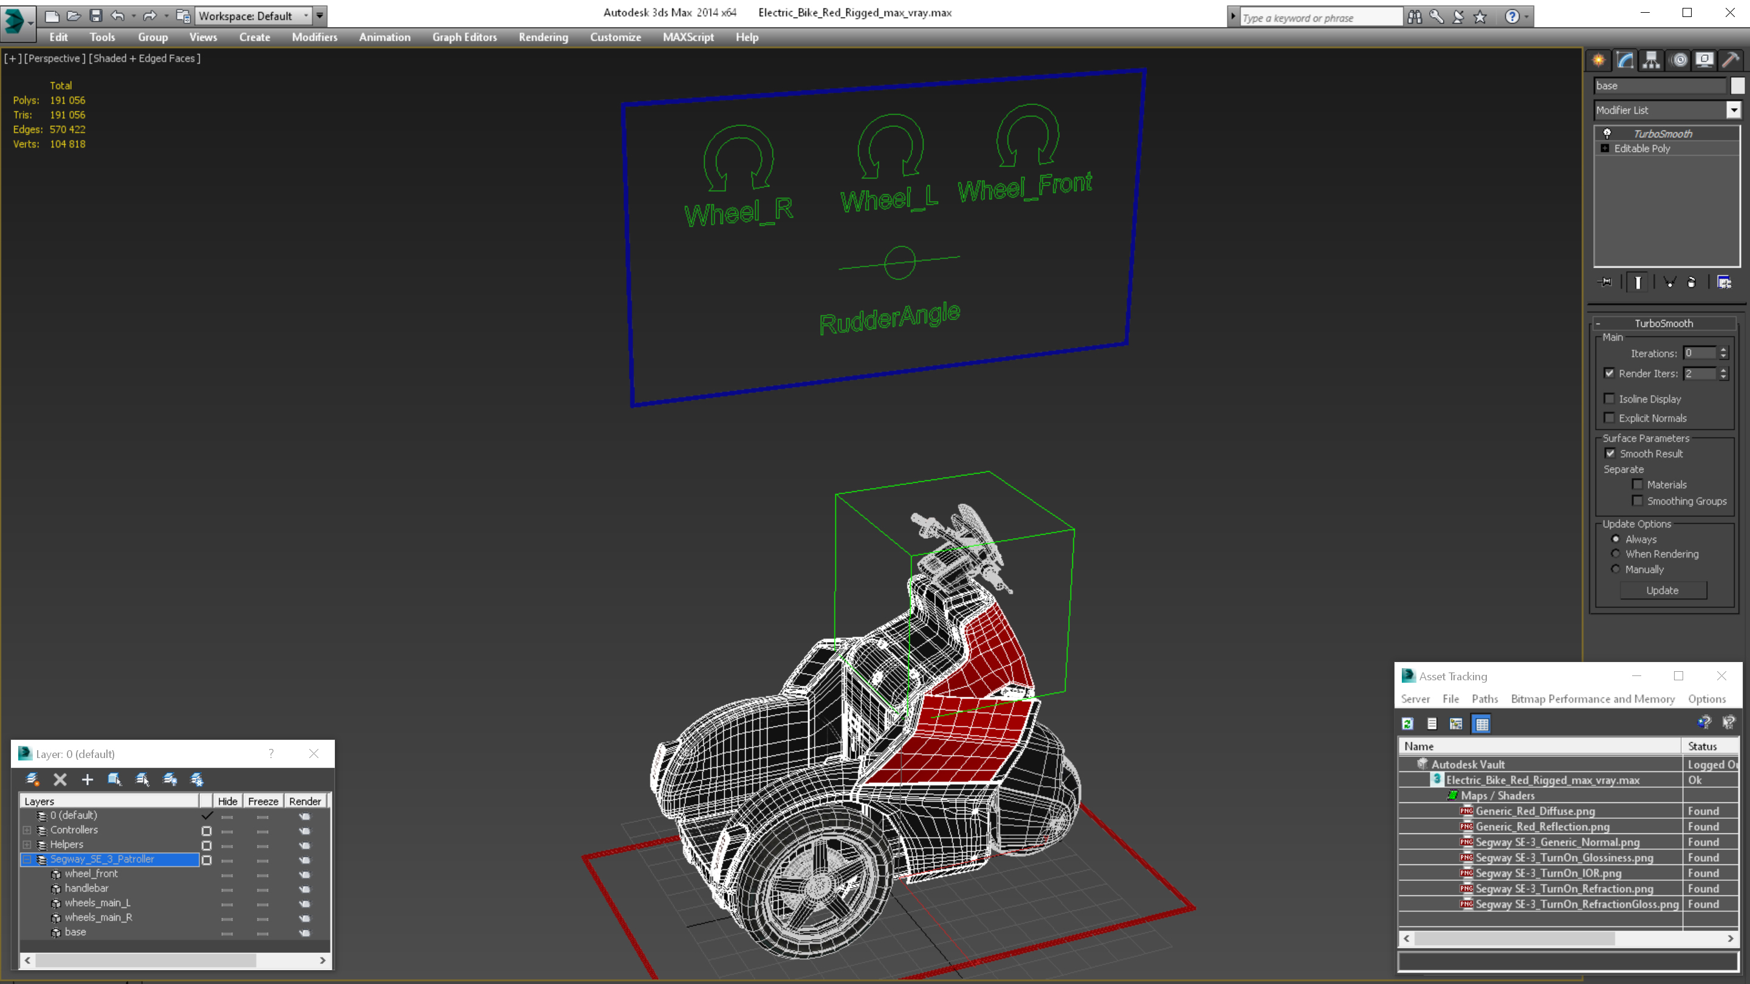Screen dimensions: 1750x984
Task: Make Controllers the current layer via its checkbox
Action: pyautogui.click(x=207, y=830)
